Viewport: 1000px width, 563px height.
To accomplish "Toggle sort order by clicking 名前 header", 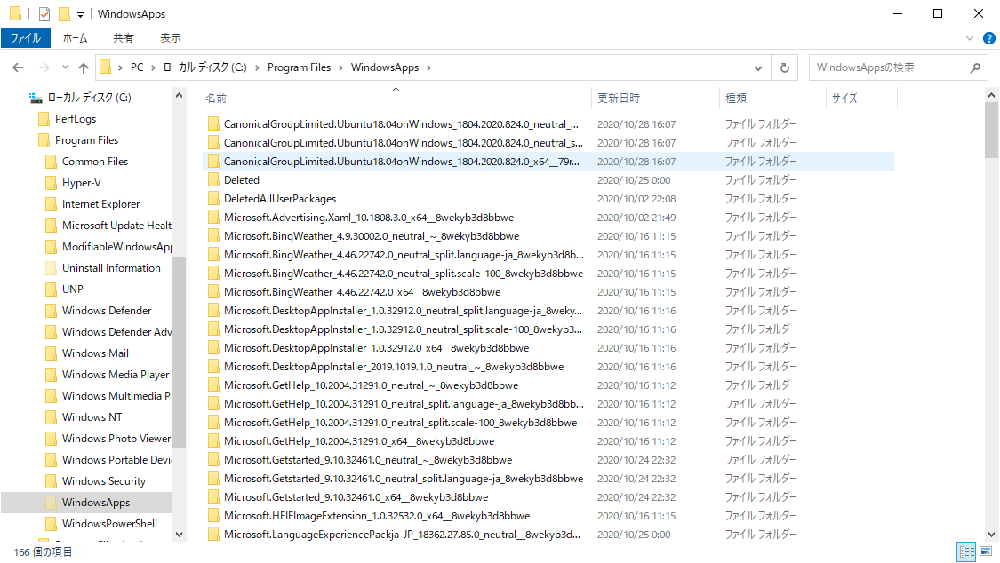I will 216,97.
